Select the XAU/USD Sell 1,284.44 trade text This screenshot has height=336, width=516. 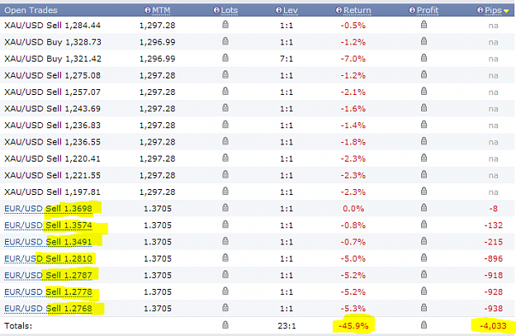pos(52,26)
